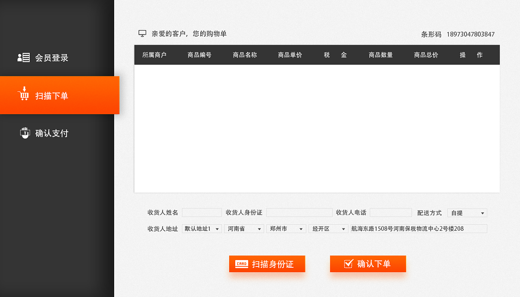520x297 pixels.
Task: Click the payment hand icon beside 确认支付
Action: click(x=24, y=132)
